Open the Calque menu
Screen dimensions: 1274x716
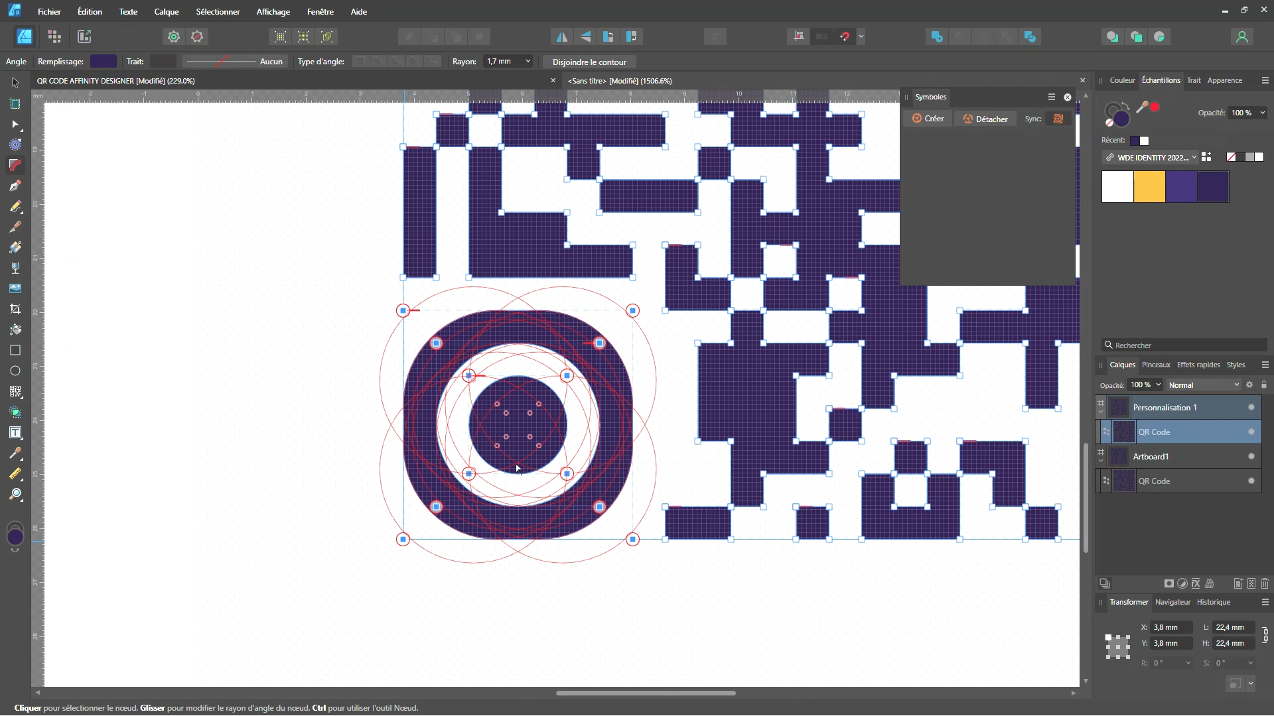click(x=166, y=12)
